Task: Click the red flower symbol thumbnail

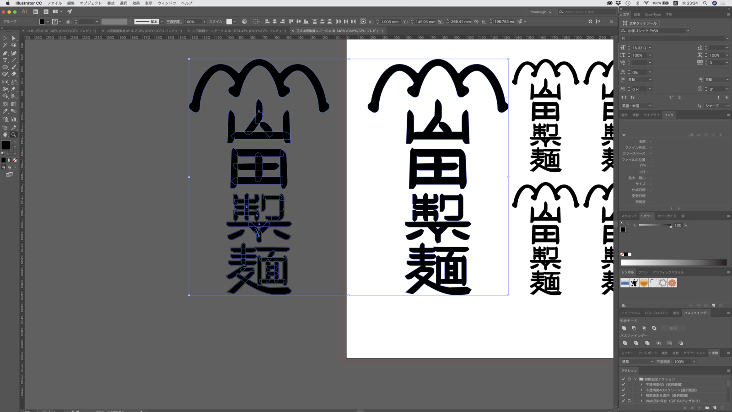Action: (x=672, y=283)
